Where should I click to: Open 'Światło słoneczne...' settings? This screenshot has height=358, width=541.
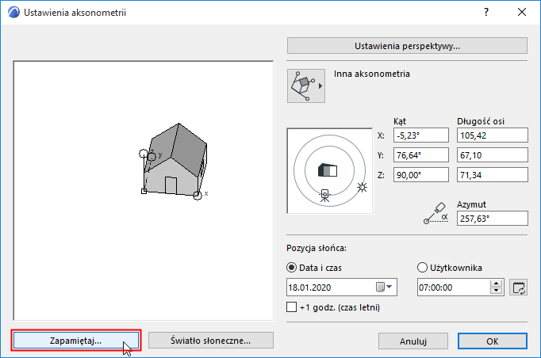[x=211, y=341]
